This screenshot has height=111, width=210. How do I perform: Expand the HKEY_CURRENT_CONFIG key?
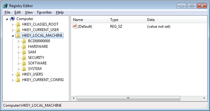point(13,80)
